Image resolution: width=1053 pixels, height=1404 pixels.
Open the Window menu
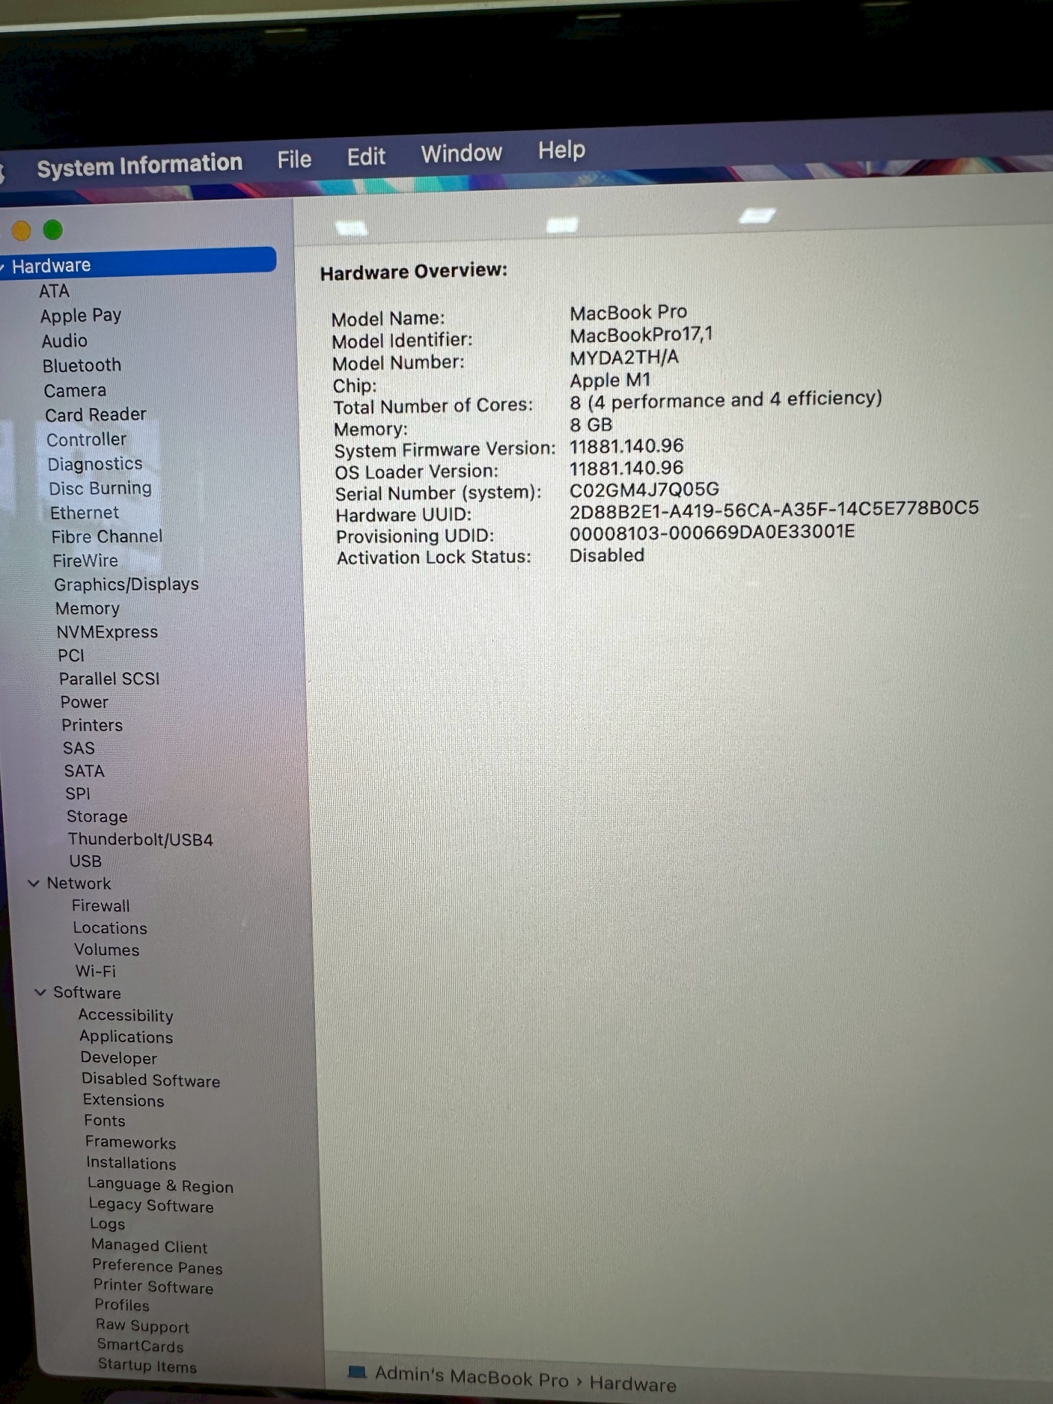pos(461,154)
